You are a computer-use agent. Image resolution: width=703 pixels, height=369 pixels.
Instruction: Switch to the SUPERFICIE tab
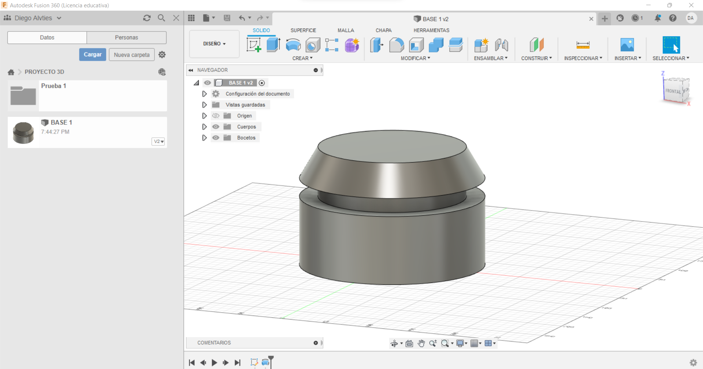pyautogui.click(x=303, y=30)
